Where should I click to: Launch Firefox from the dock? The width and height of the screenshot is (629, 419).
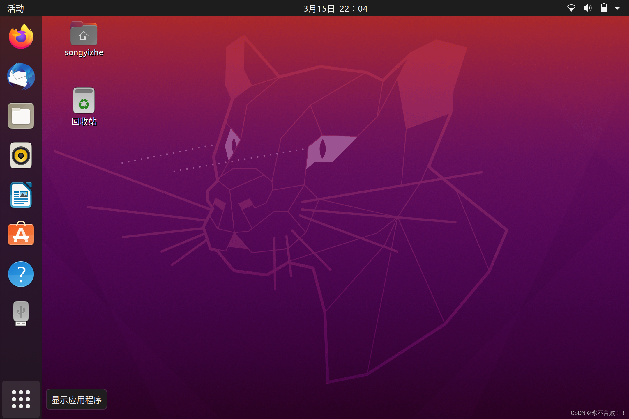pyautogui.click(x=21, y=37)
